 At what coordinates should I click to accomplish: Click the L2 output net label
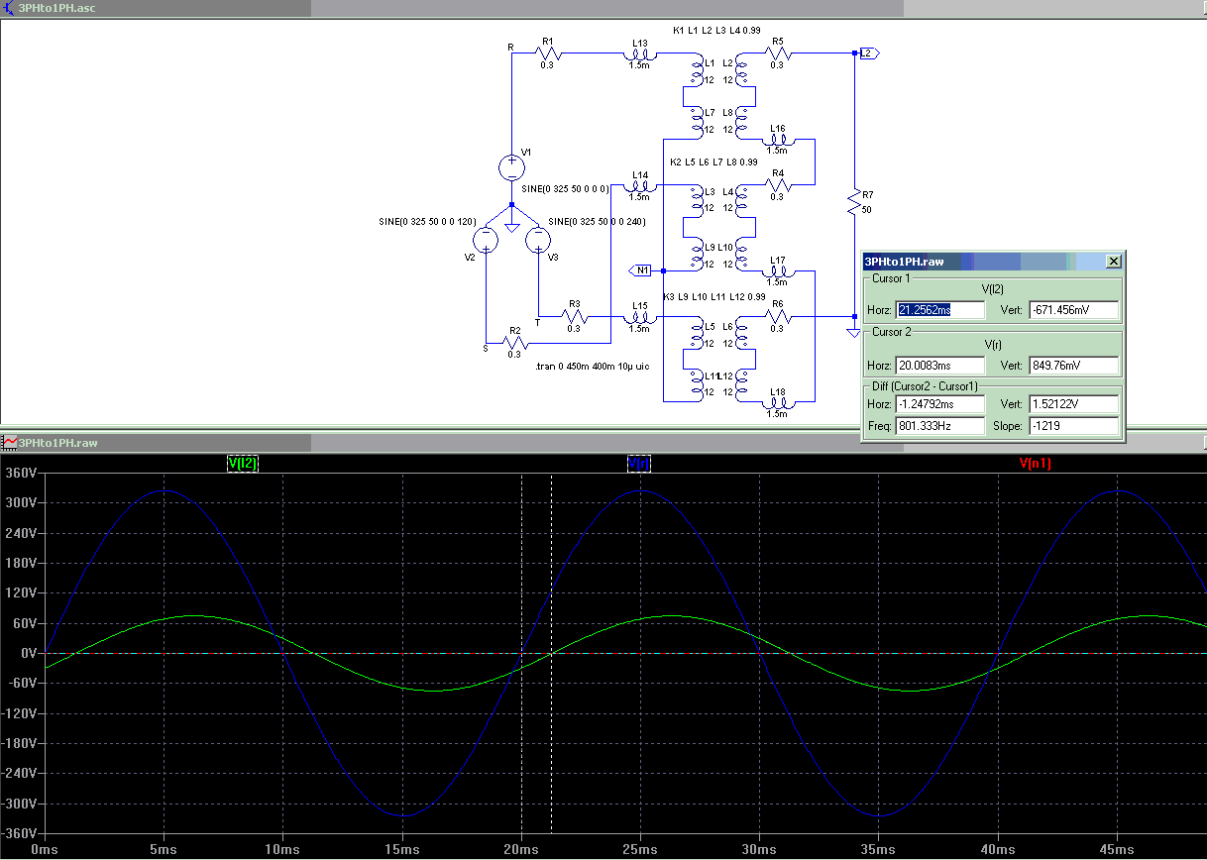pyautogui.click(x=867, y=53)
